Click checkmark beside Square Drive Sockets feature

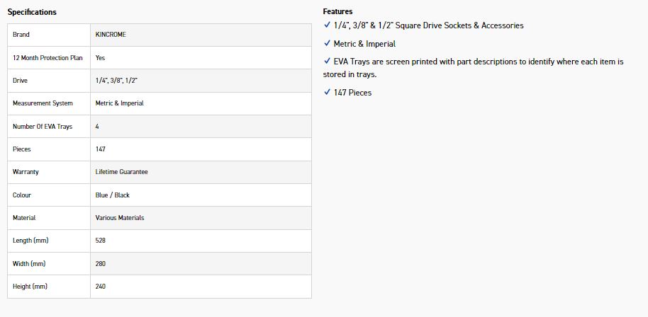pos(327,25)
